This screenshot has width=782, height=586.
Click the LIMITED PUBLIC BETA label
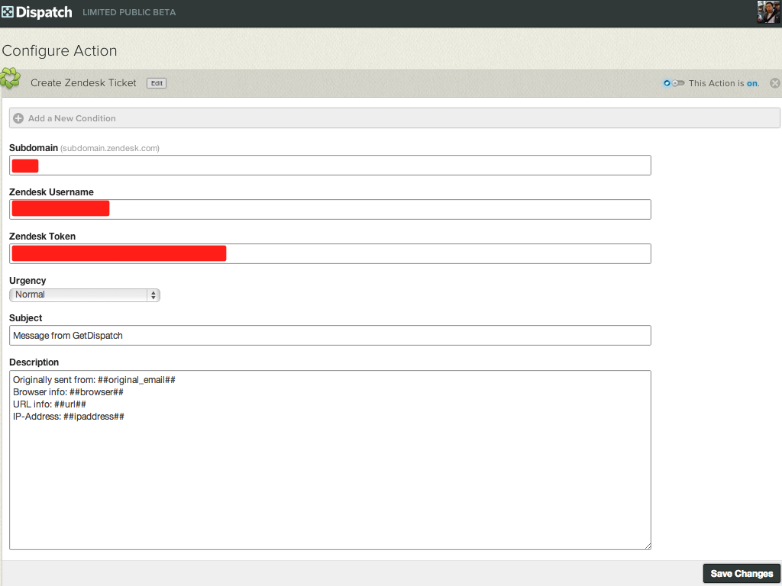click(x=129, y=12)
